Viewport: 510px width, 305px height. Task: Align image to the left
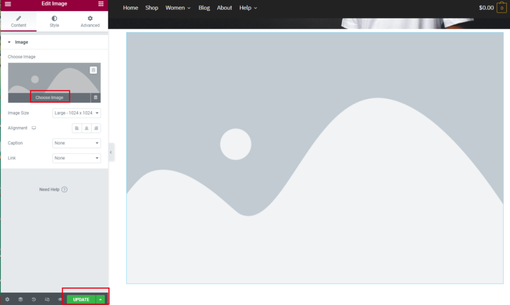tap(76, 128)
